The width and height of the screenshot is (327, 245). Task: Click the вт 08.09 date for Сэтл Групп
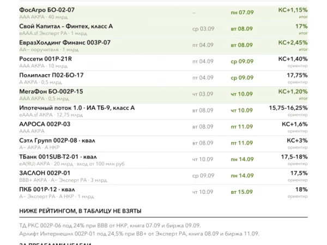click(203, 143)
